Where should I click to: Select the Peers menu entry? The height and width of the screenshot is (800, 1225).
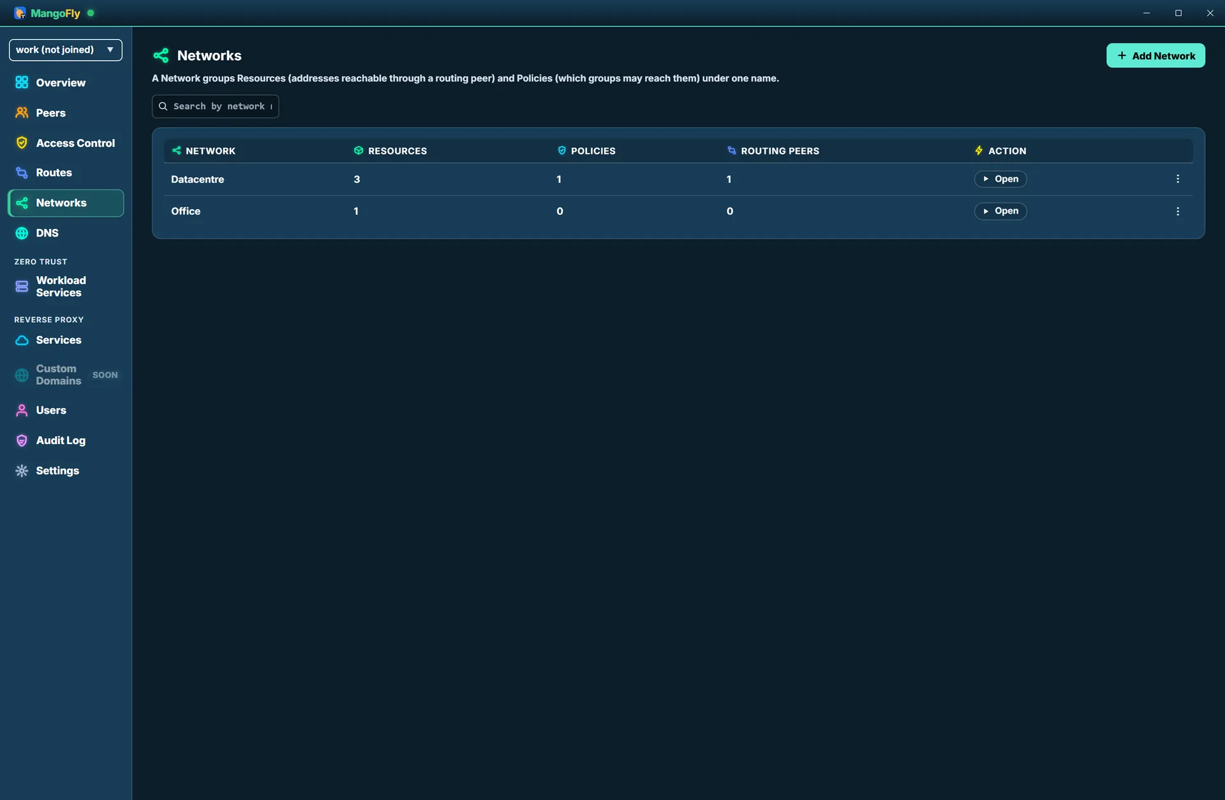(x=66, y=112)
